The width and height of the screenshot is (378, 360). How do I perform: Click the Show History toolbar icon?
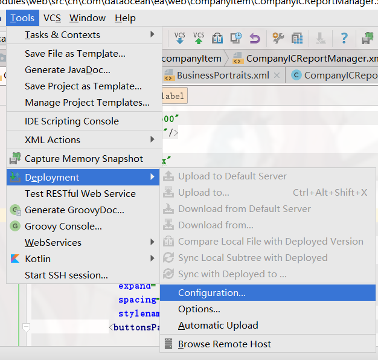point(236,38)
